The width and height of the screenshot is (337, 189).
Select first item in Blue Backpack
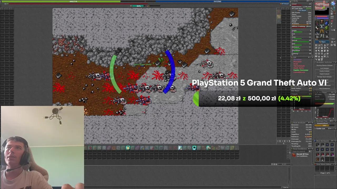[x=318, y=145]
